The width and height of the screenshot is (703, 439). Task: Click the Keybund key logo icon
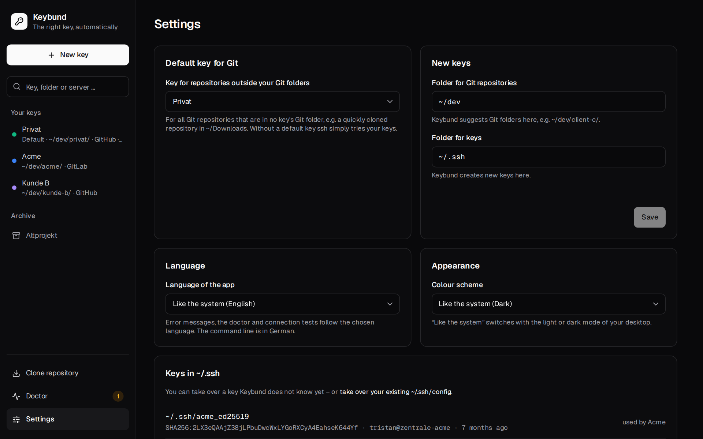pos(19,22)
